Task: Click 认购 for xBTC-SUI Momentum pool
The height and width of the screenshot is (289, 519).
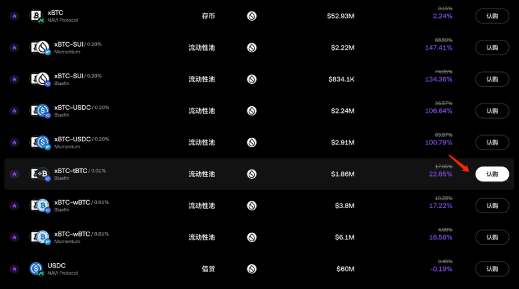Action: point(492,48)
